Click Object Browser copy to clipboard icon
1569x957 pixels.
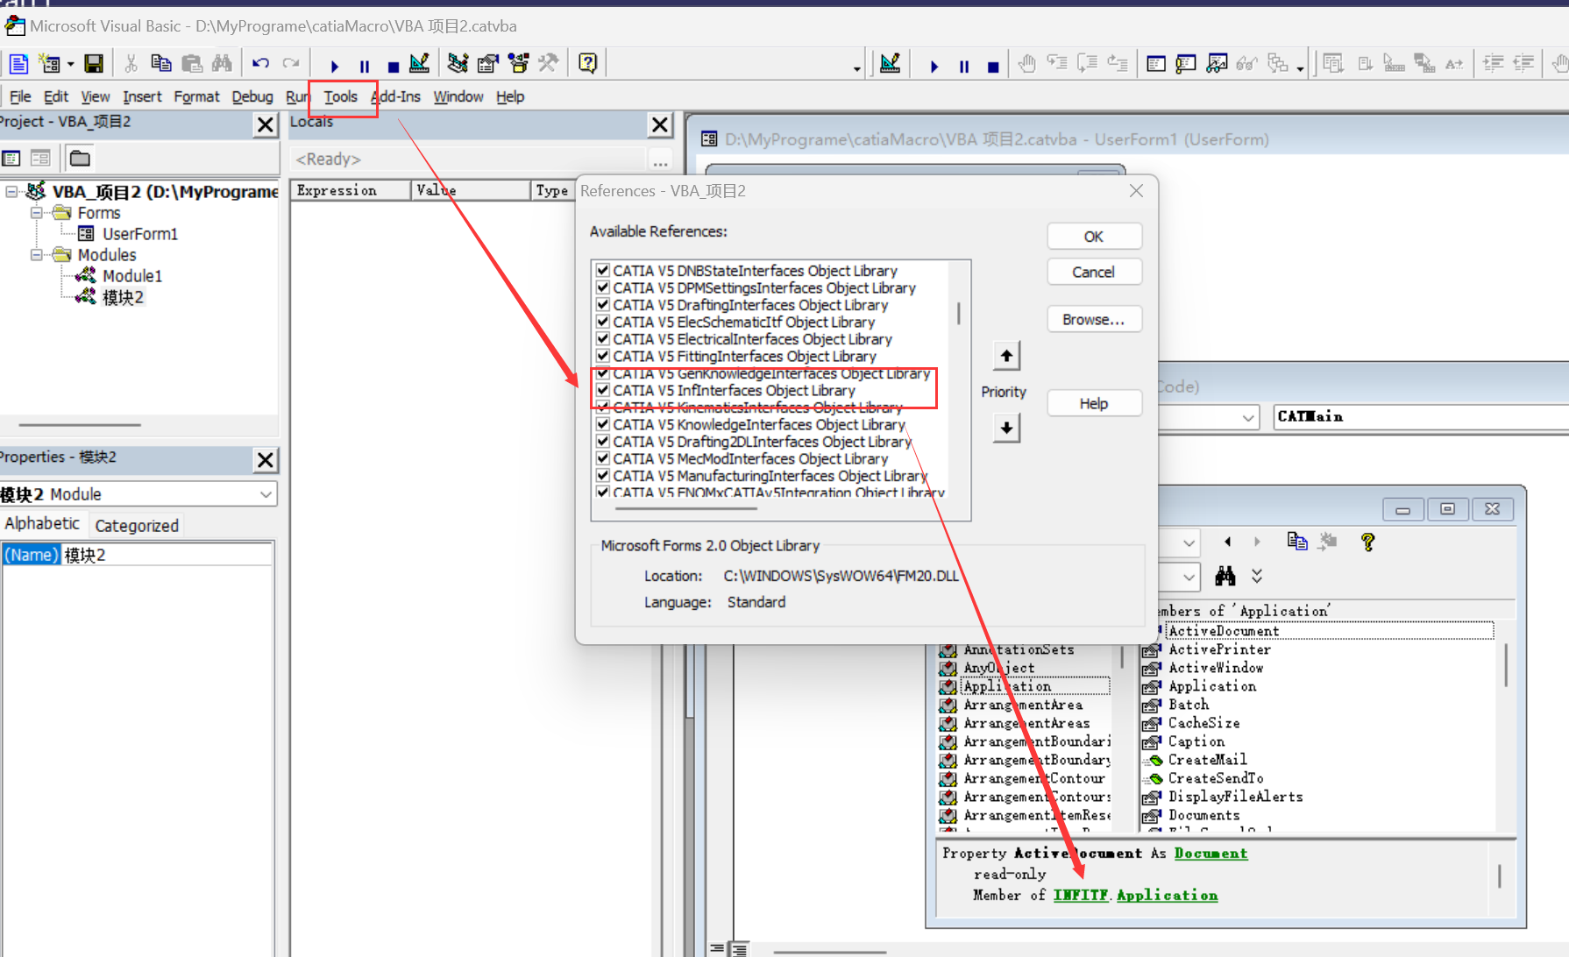tap(1297, 542)
